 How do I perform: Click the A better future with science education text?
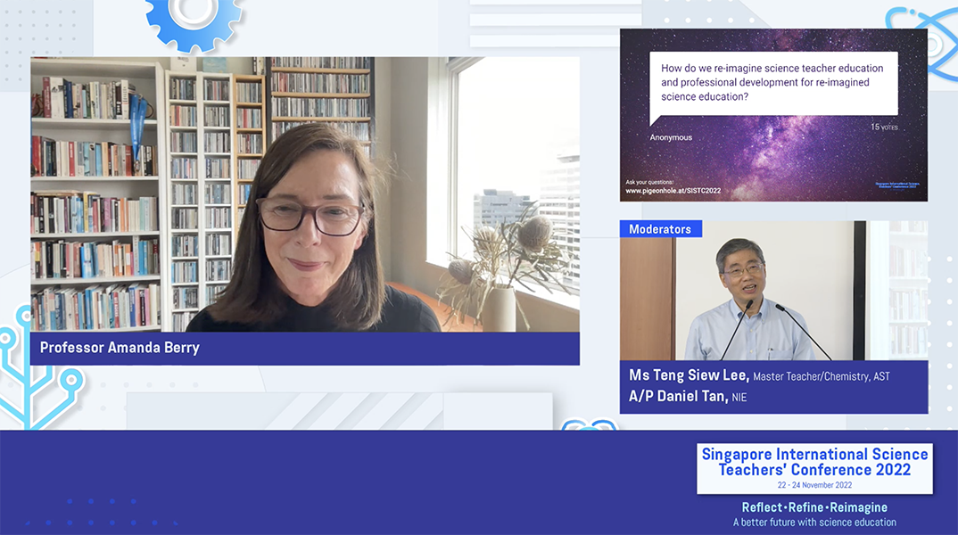(x=814, y=523)
